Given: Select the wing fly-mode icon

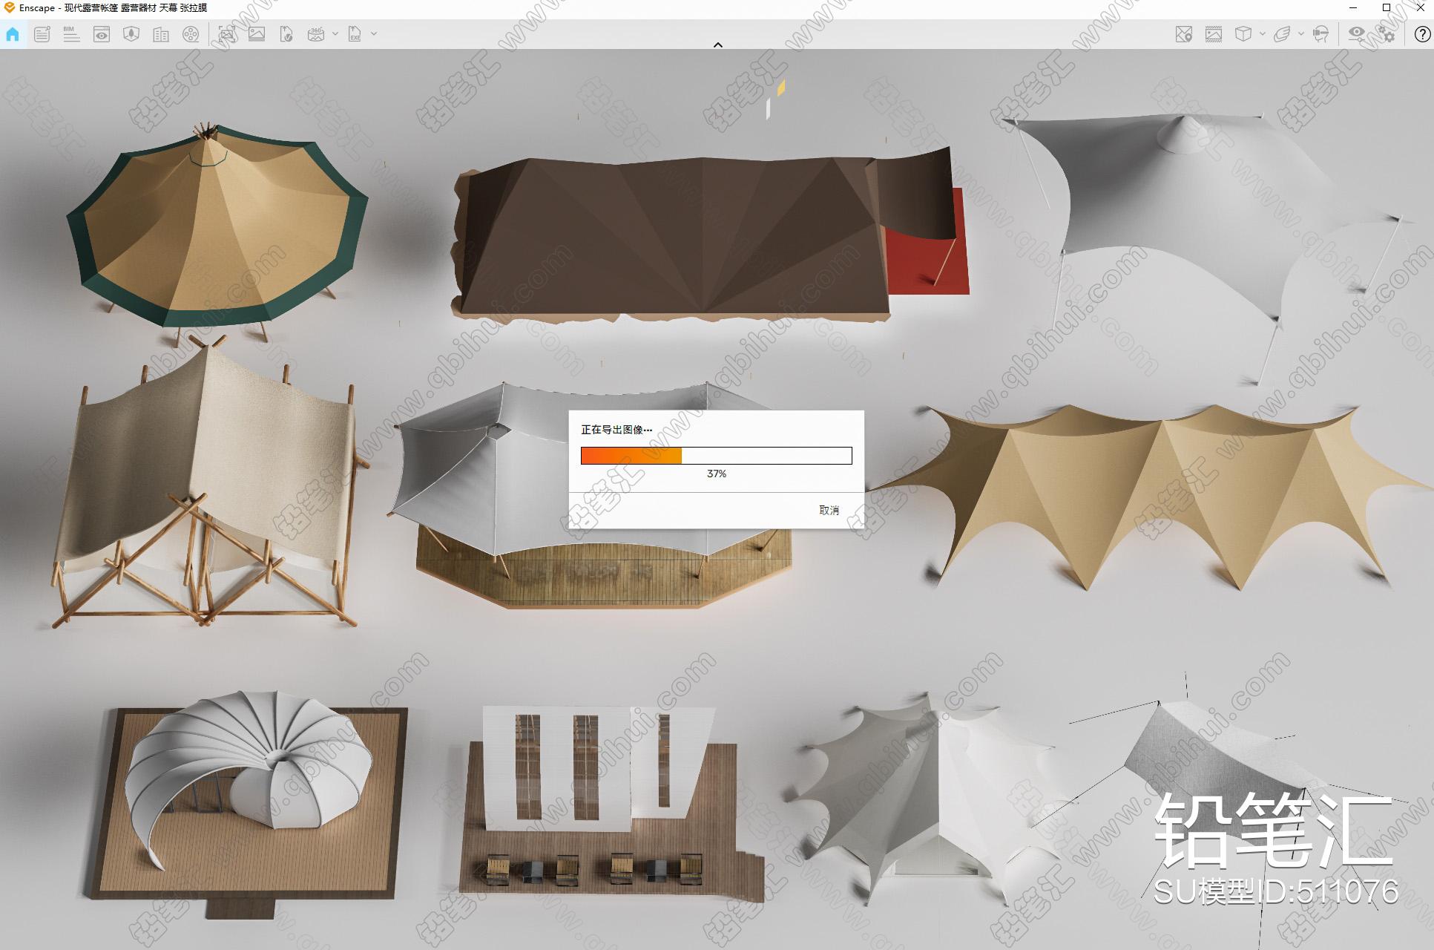Looking at the screenshot, I should point(1282,34).
